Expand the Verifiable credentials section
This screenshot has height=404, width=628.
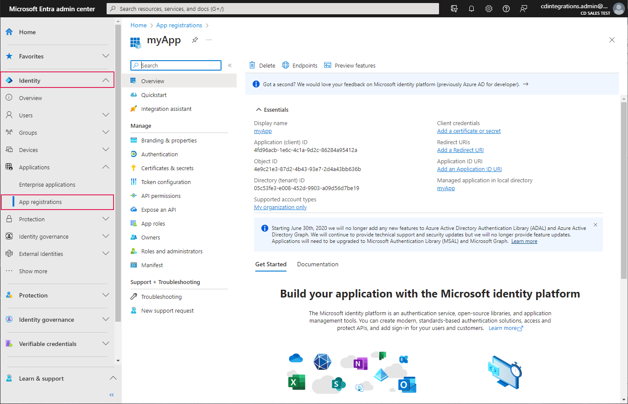tap(105, 343)
